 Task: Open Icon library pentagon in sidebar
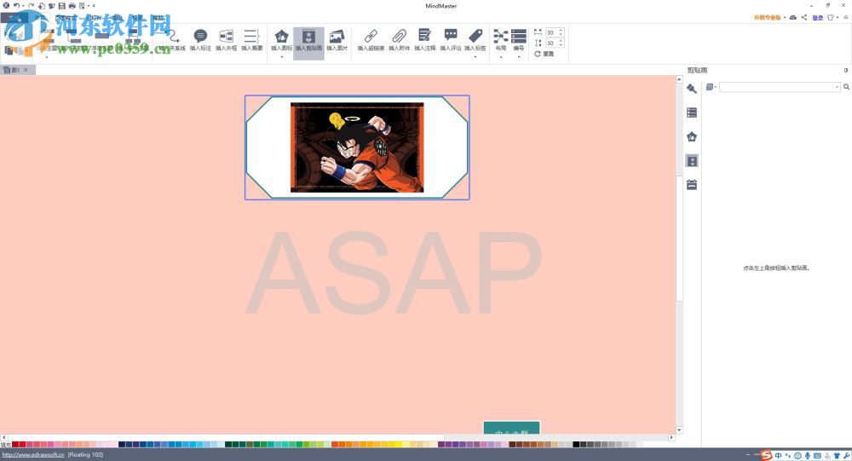coord(692,136)
